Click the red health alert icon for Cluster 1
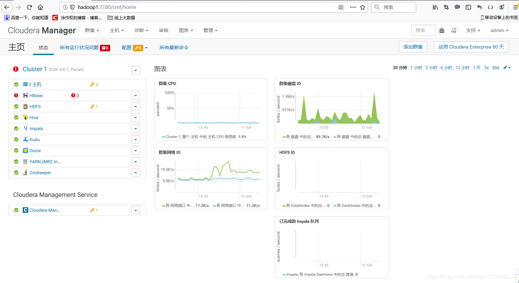The width and height of the screenshot is (519, 283). coord(16,69)
